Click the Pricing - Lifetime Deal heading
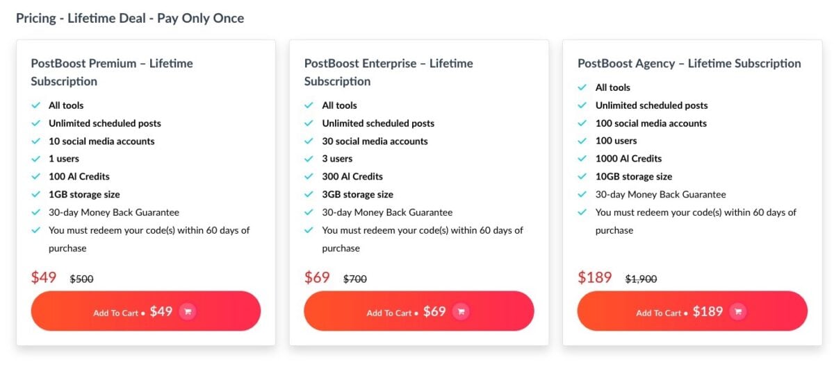The height and width of the screenshot is (371, 834). tap(130, 18)
